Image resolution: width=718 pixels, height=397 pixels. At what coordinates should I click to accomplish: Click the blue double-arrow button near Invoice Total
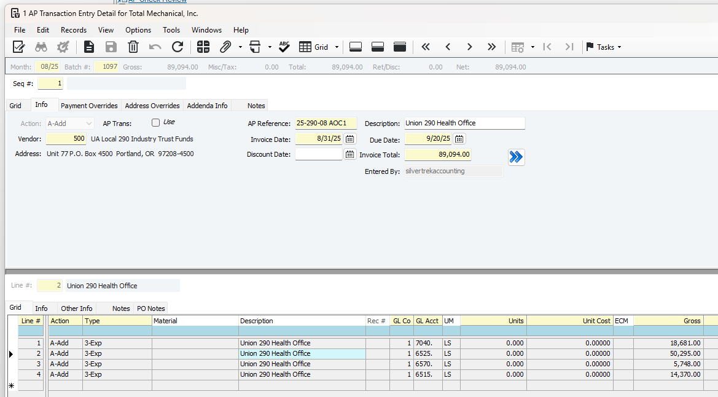click(x=516, y=157)
